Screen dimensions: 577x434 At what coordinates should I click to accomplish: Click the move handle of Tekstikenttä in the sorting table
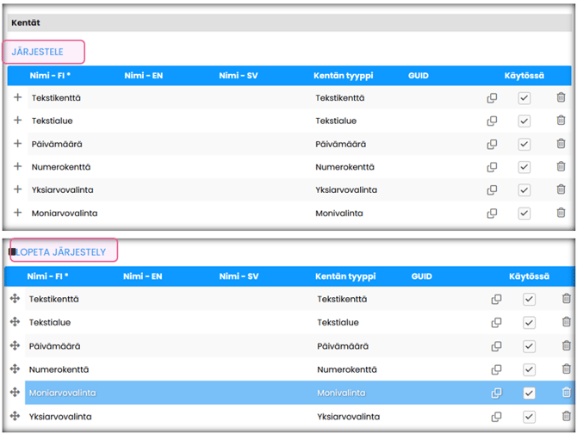pos(15,299)
